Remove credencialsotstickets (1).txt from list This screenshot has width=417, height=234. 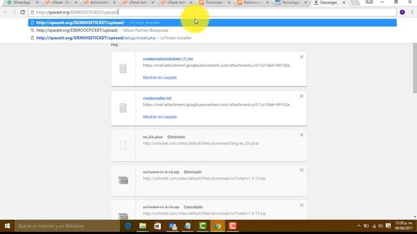point(302,57)
